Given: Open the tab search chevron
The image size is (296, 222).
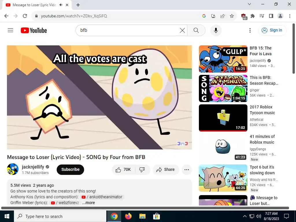Looking at the screenshot, I should pyautogui.click(x=249, y=4).
